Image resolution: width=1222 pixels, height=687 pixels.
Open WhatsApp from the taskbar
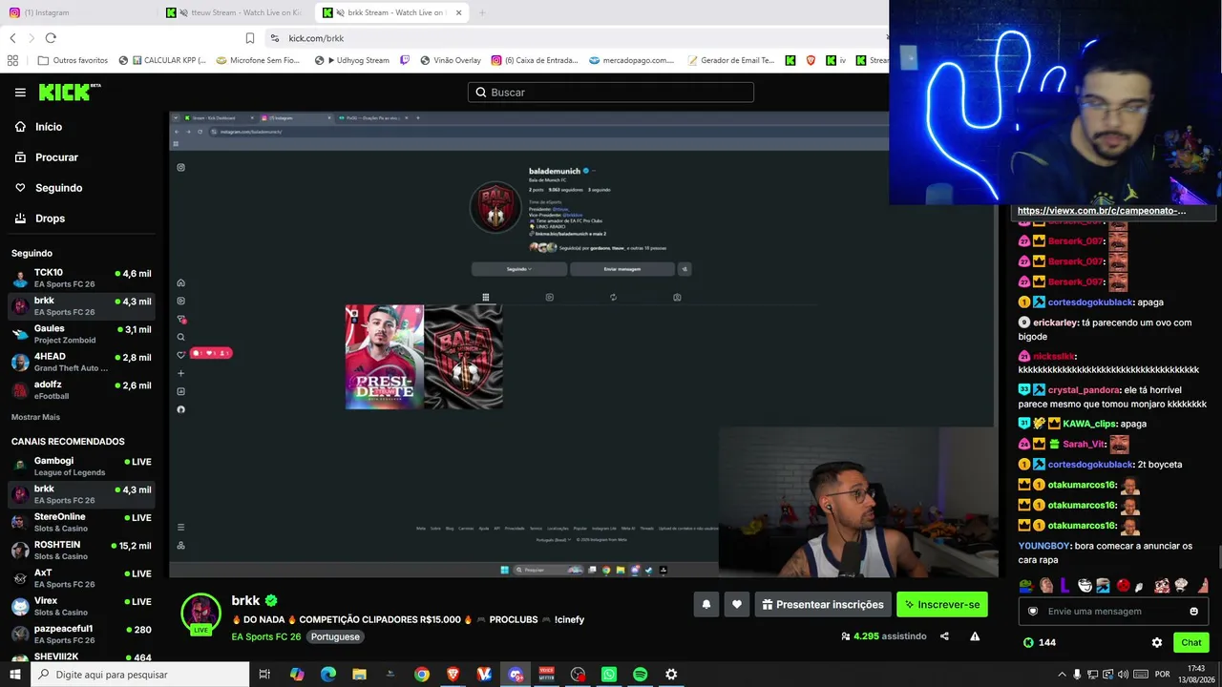609,675
